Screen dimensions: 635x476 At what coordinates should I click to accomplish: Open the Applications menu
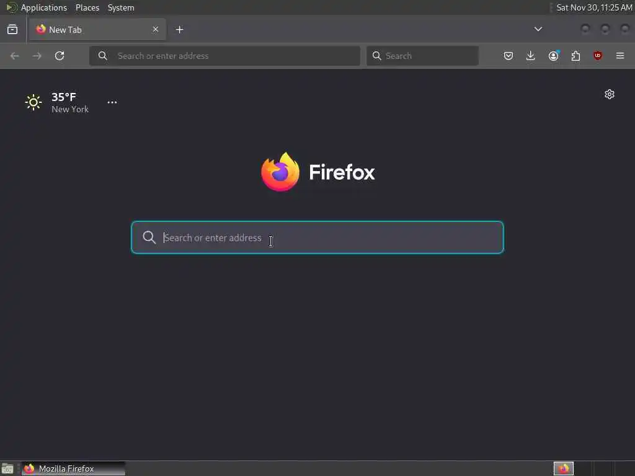click(x=44, y=7)
